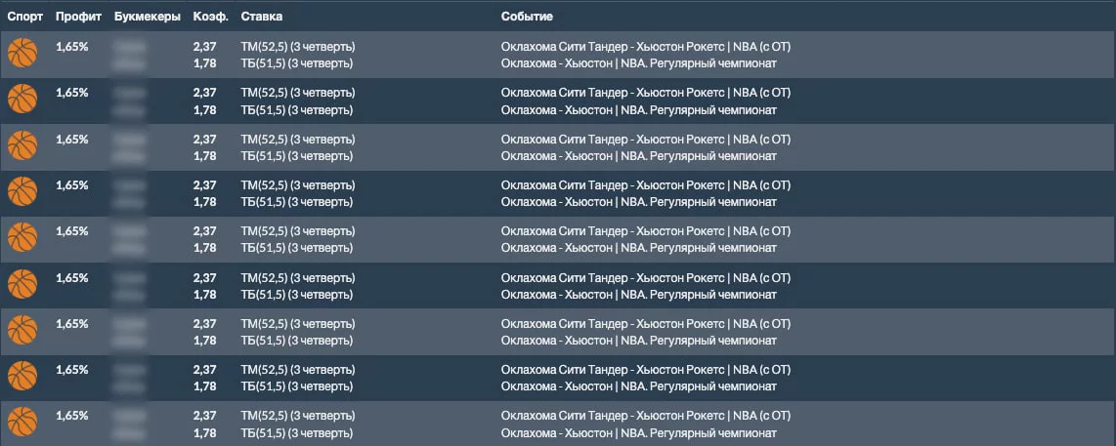Select the fourth row's basketball icon
1116x446 pixels.
21,192
